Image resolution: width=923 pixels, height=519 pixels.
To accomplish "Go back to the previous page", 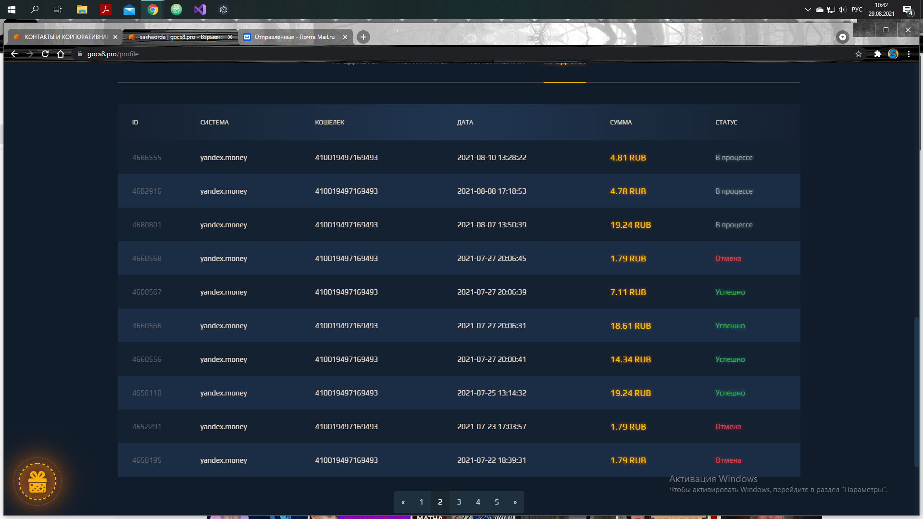I will pos(14,54).
